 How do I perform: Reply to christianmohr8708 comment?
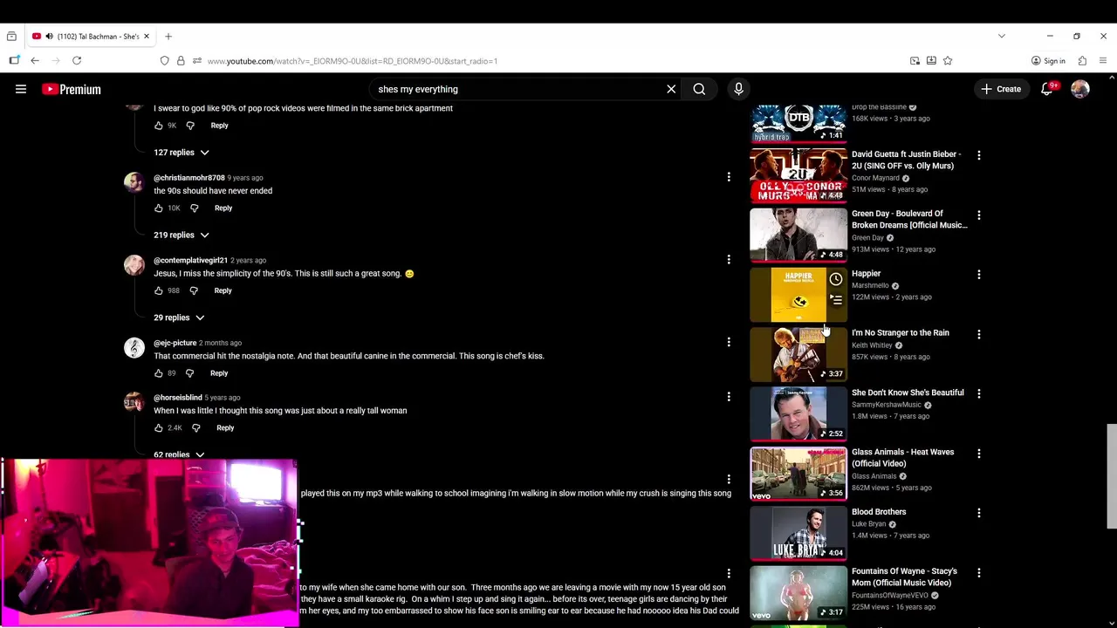pyautogui.click(x=223, y=208)
